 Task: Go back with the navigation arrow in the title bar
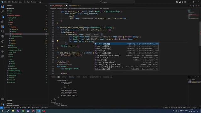pos(67,2)
